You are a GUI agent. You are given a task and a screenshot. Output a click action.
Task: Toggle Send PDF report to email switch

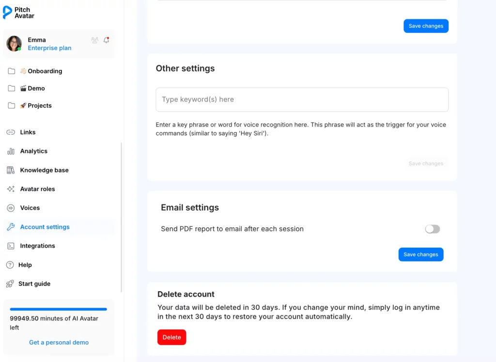[432, 229]
